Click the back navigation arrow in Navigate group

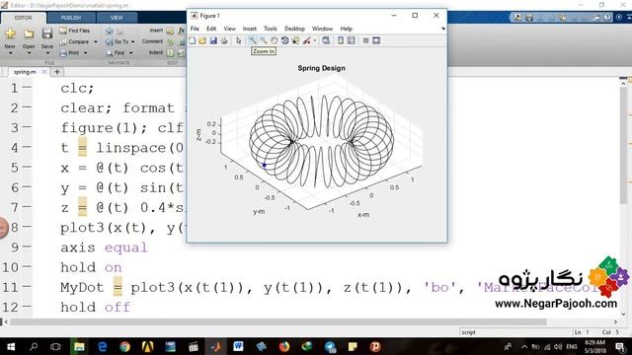tap(110, 31)
